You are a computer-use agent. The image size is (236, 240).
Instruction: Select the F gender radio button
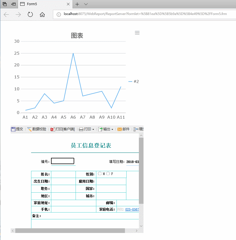[x=108, y=174]
